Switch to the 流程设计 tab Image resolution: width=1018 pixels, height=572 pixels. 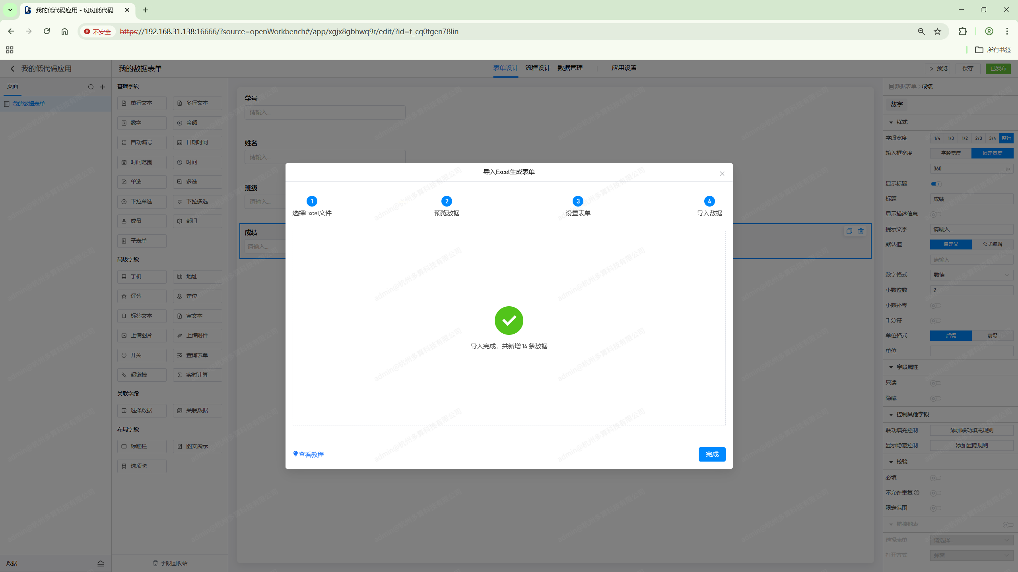click(x=537, y=68)
